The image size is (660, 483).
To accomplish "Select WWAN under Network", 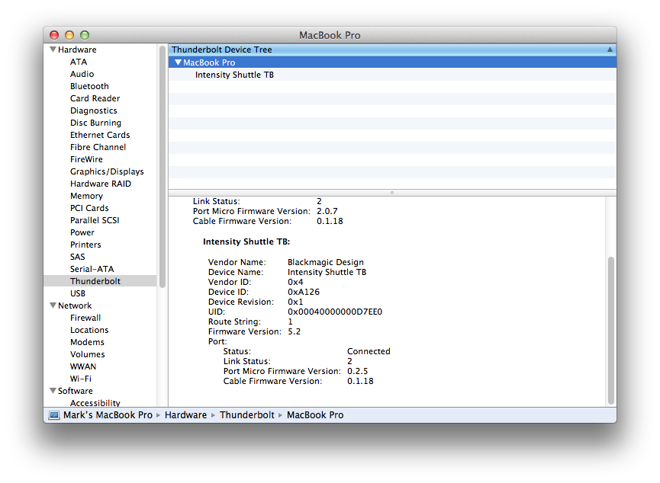I will point(83,366).
